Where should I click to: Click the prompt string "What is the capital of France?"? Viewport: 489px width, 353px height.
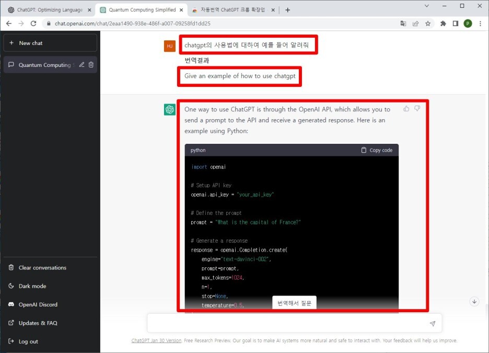coord(258,222)
